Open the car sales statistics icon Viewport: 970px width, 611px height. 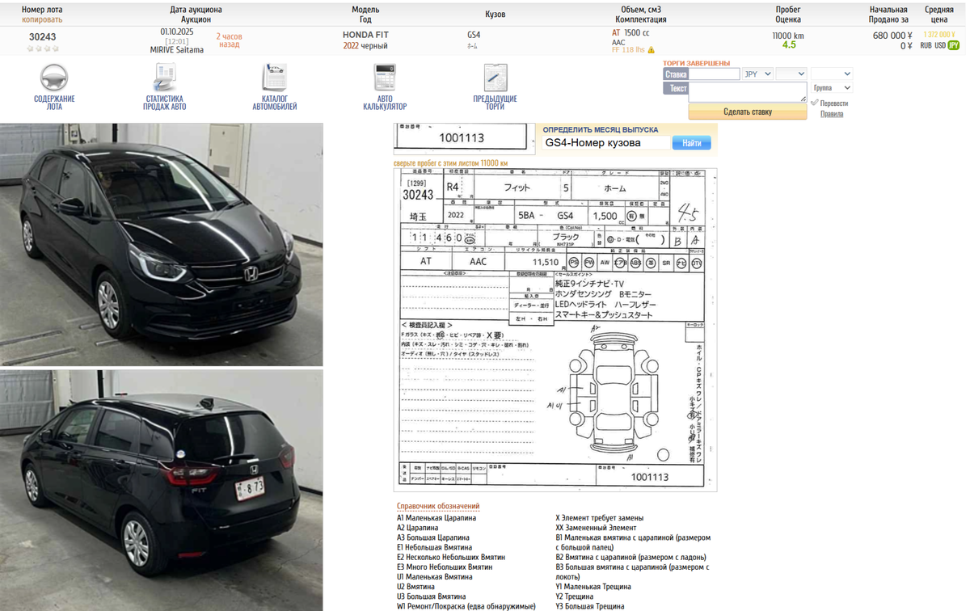(x=165, y=78)
